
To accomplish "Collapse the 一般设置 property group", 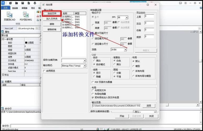I will coord(3,39).
